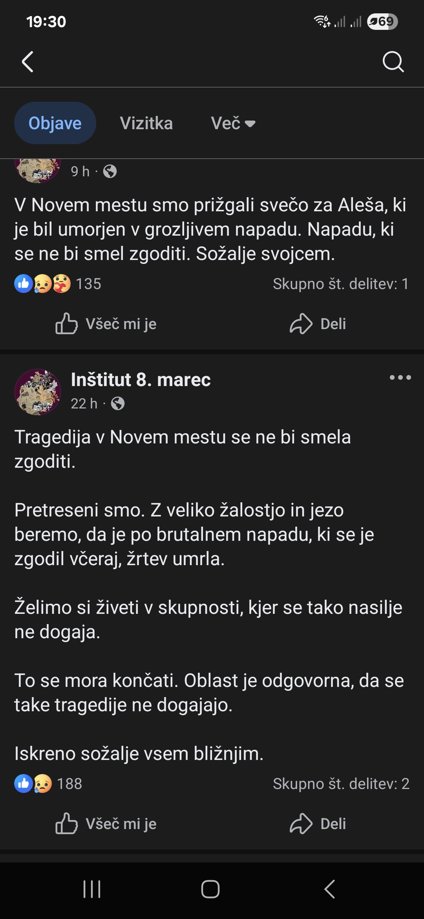Switch to the Vizitka tab
The height and width of the screenshot is (919, 424).
146,123
